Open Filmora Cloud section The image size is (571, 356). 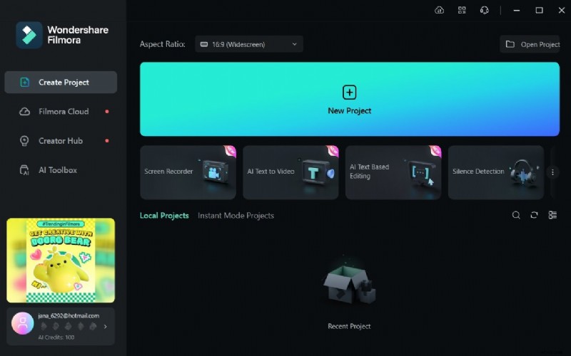pyautogui.click(x=61, y=112)
